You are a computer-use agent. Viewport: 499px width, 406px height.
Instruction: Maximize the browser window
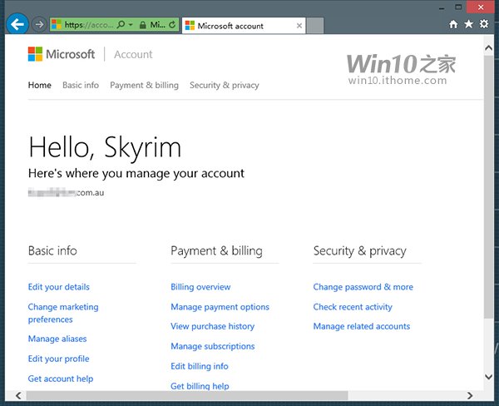(458, 7)
